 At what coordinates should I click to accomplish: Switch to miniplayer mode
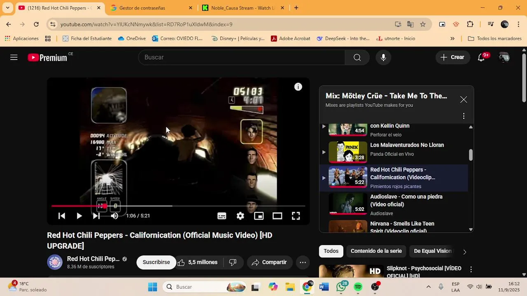[259, 216]
